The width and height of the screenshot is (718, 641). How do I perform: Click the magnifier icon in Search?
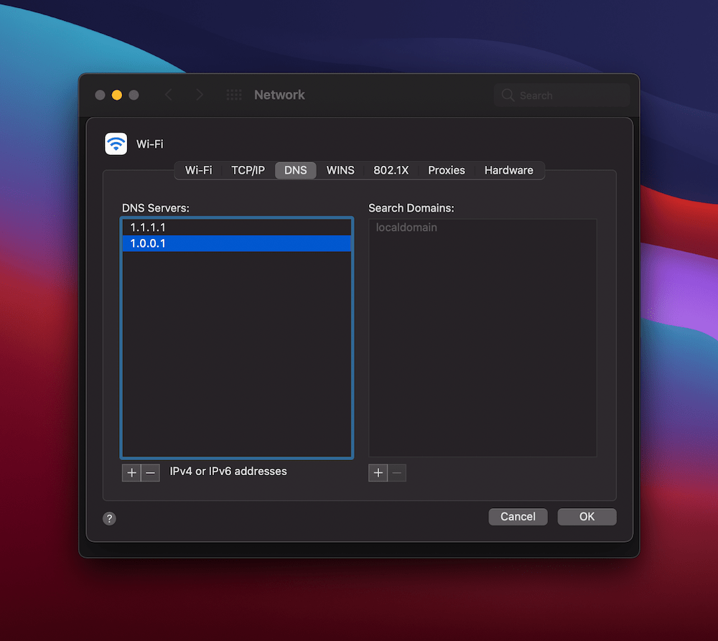tap(508, 95)
